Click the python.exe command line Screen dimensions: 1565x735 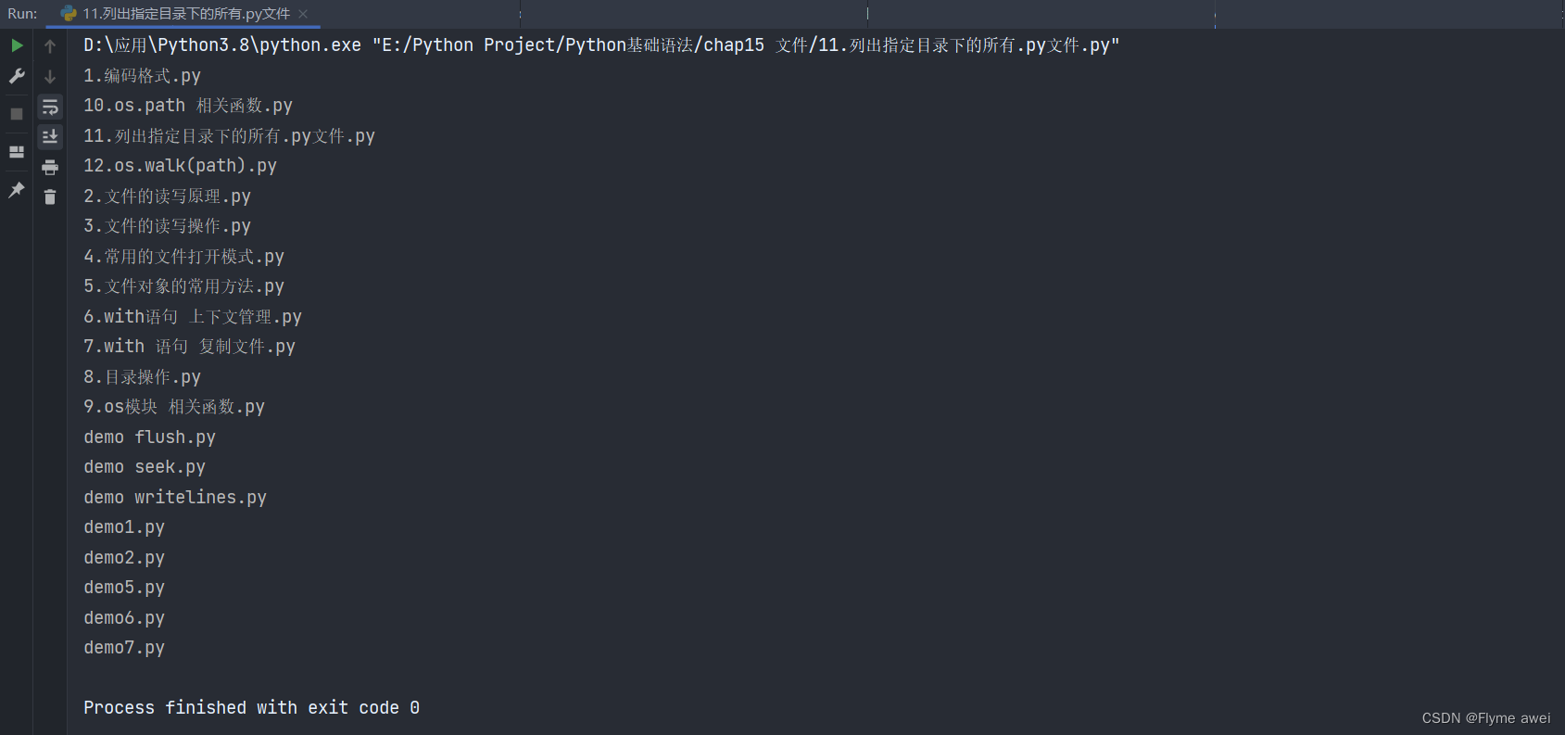point(601,45)
